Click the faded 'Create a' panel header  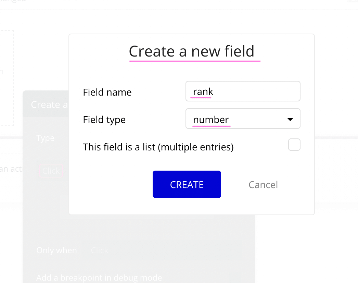[46, 104]
